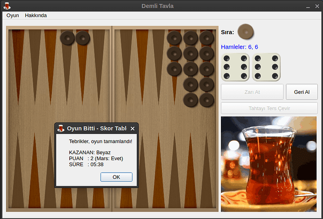Viewport: 323px width, 219px height.
Task: Open the Oyun menu
Action: click(13, 15)
